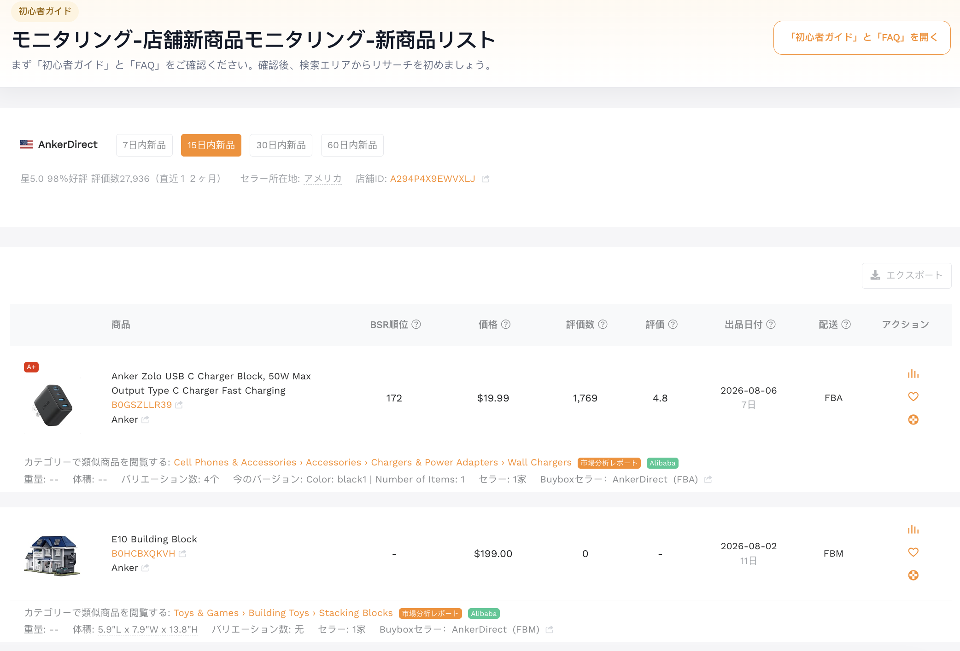Switch to 60日内新品 tab
Image resolution: width=960 pixels, height=651 pixels.
352,145
